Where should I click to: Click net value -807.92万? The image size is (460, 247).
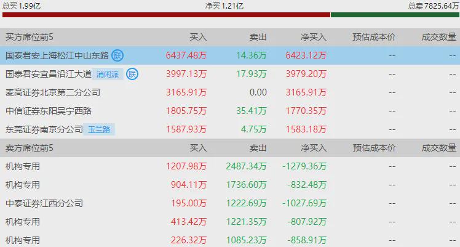[307, 222]
